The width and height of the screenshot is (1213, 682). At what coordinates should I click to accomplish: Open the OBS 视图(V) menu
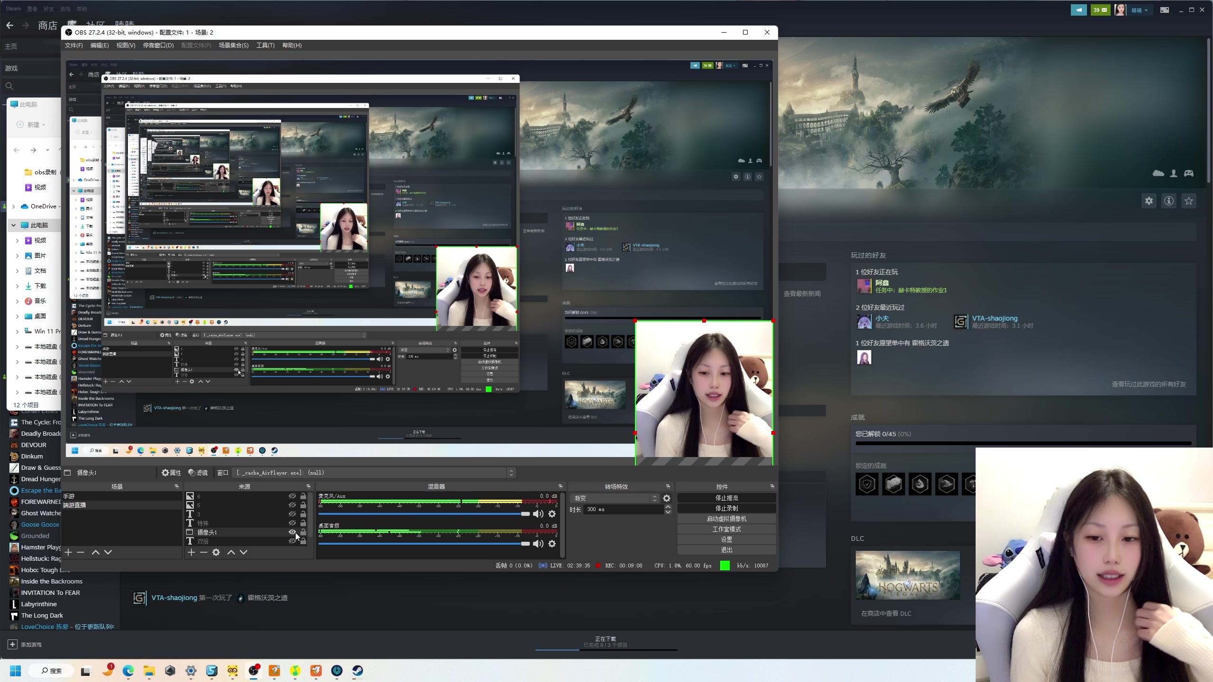tap(126, 45)
